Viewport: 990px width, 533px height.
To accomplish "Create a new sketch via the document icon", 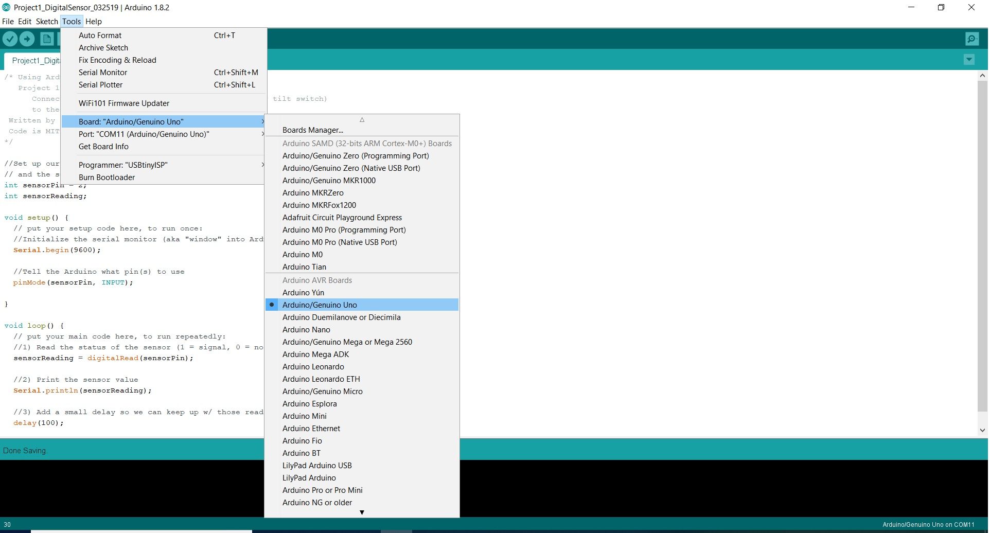I will click(46, 38).
